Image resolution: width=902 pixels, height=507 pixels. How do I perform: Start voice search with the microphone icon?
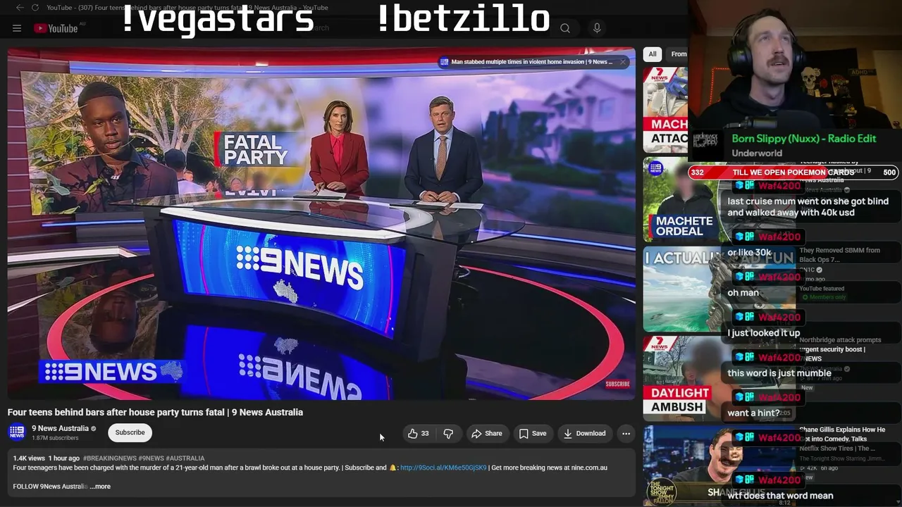[597, 28]
